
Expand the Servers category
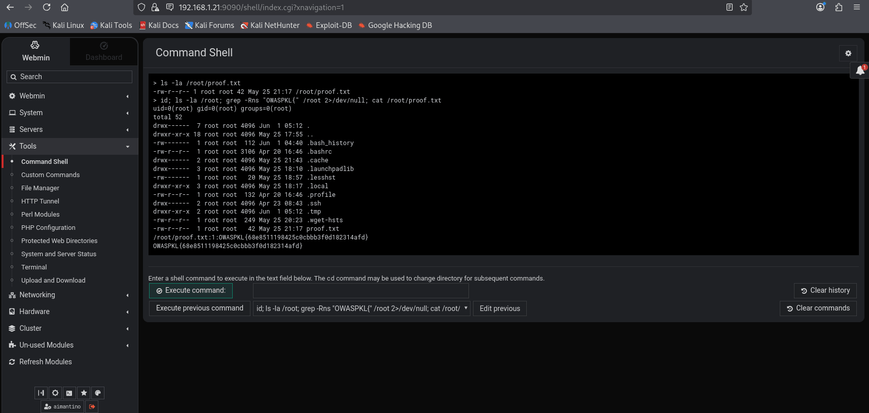(69, 129)
